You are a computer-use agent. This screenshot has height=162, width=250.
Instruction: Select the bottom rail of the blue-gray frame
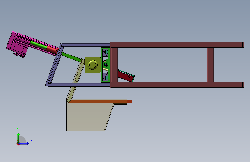click(x=78, y=85)
